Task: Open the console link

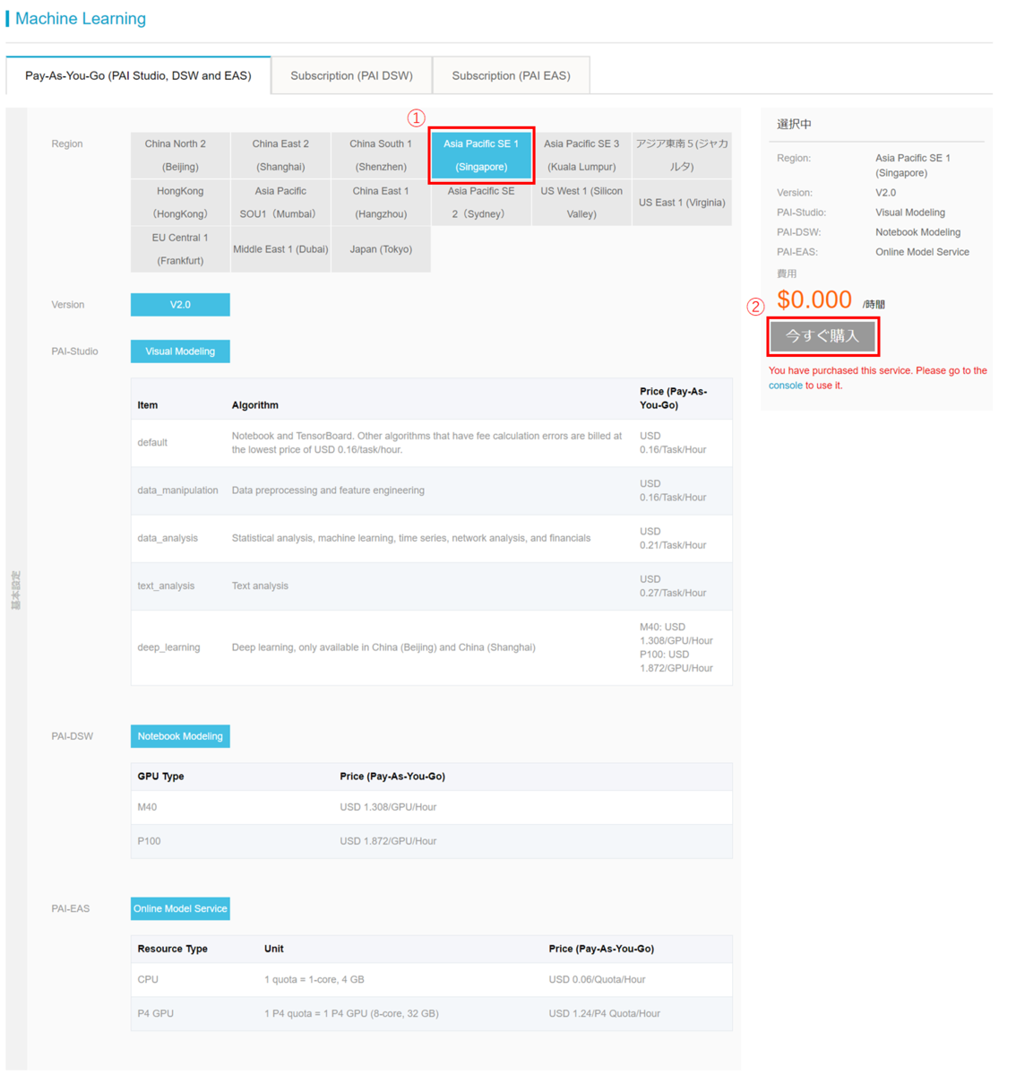Action: (x=786, y=386)
